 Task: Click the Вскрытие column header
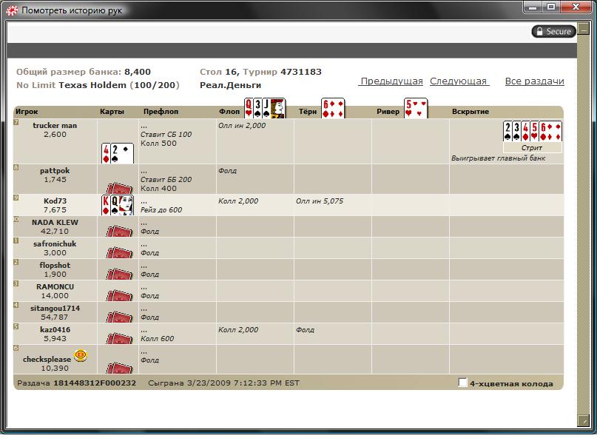tap(470, 112)
